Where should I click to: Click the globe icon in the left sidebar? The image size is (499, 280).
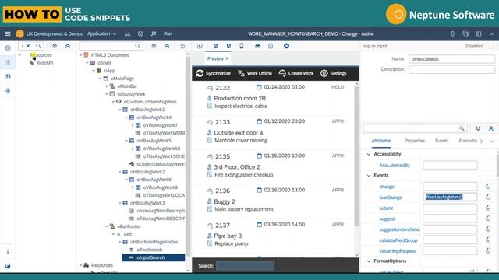pos(8,76)
